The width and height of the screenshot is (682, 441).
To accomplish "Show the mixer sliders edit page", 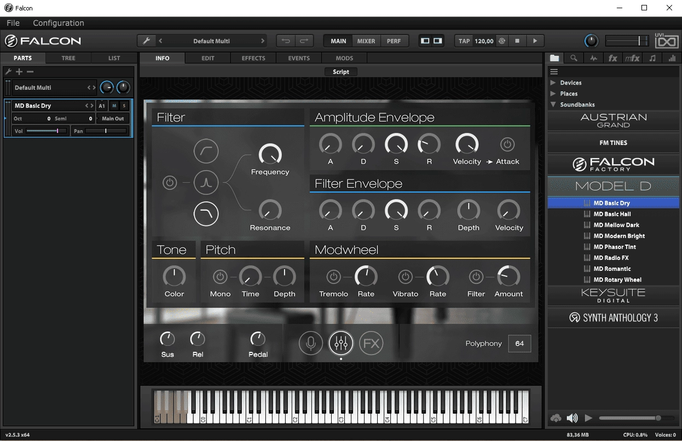I will pos(341,343).
